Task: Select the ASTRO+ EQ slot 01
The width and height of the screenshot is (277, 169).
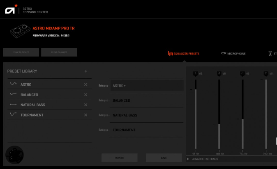Action: click(147, 86)
